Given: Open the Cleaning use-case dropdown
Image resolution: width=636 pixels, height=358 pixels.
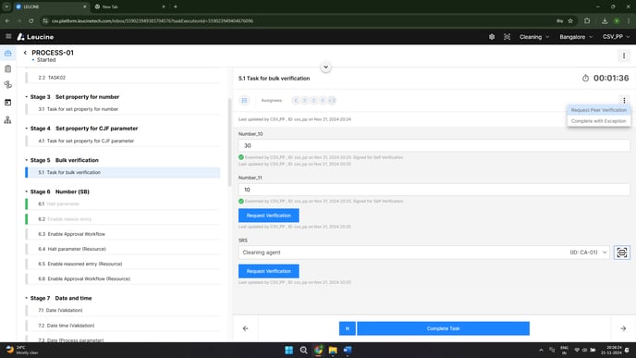Looking at the screenshot, I should pos(534,37).
